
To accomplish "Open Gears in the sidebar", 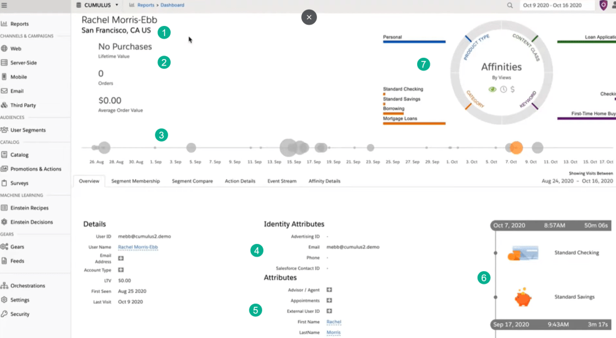I will point(17,247).
